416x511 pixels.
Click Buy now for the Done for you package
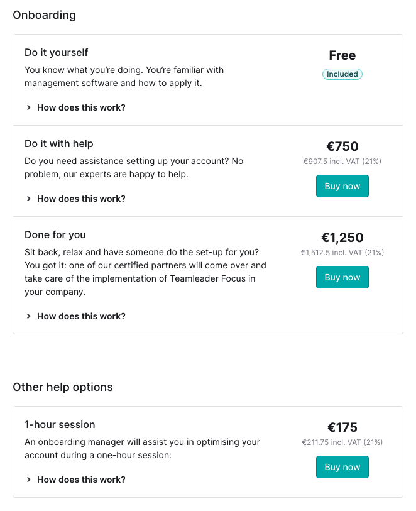click(x=342, y=277)
